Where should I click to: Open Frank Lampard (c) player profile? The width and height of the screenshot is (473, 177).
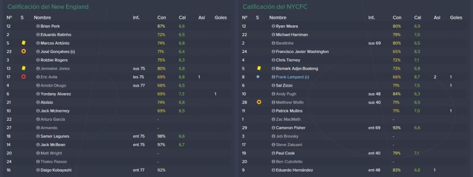click(x=292, y=77)
